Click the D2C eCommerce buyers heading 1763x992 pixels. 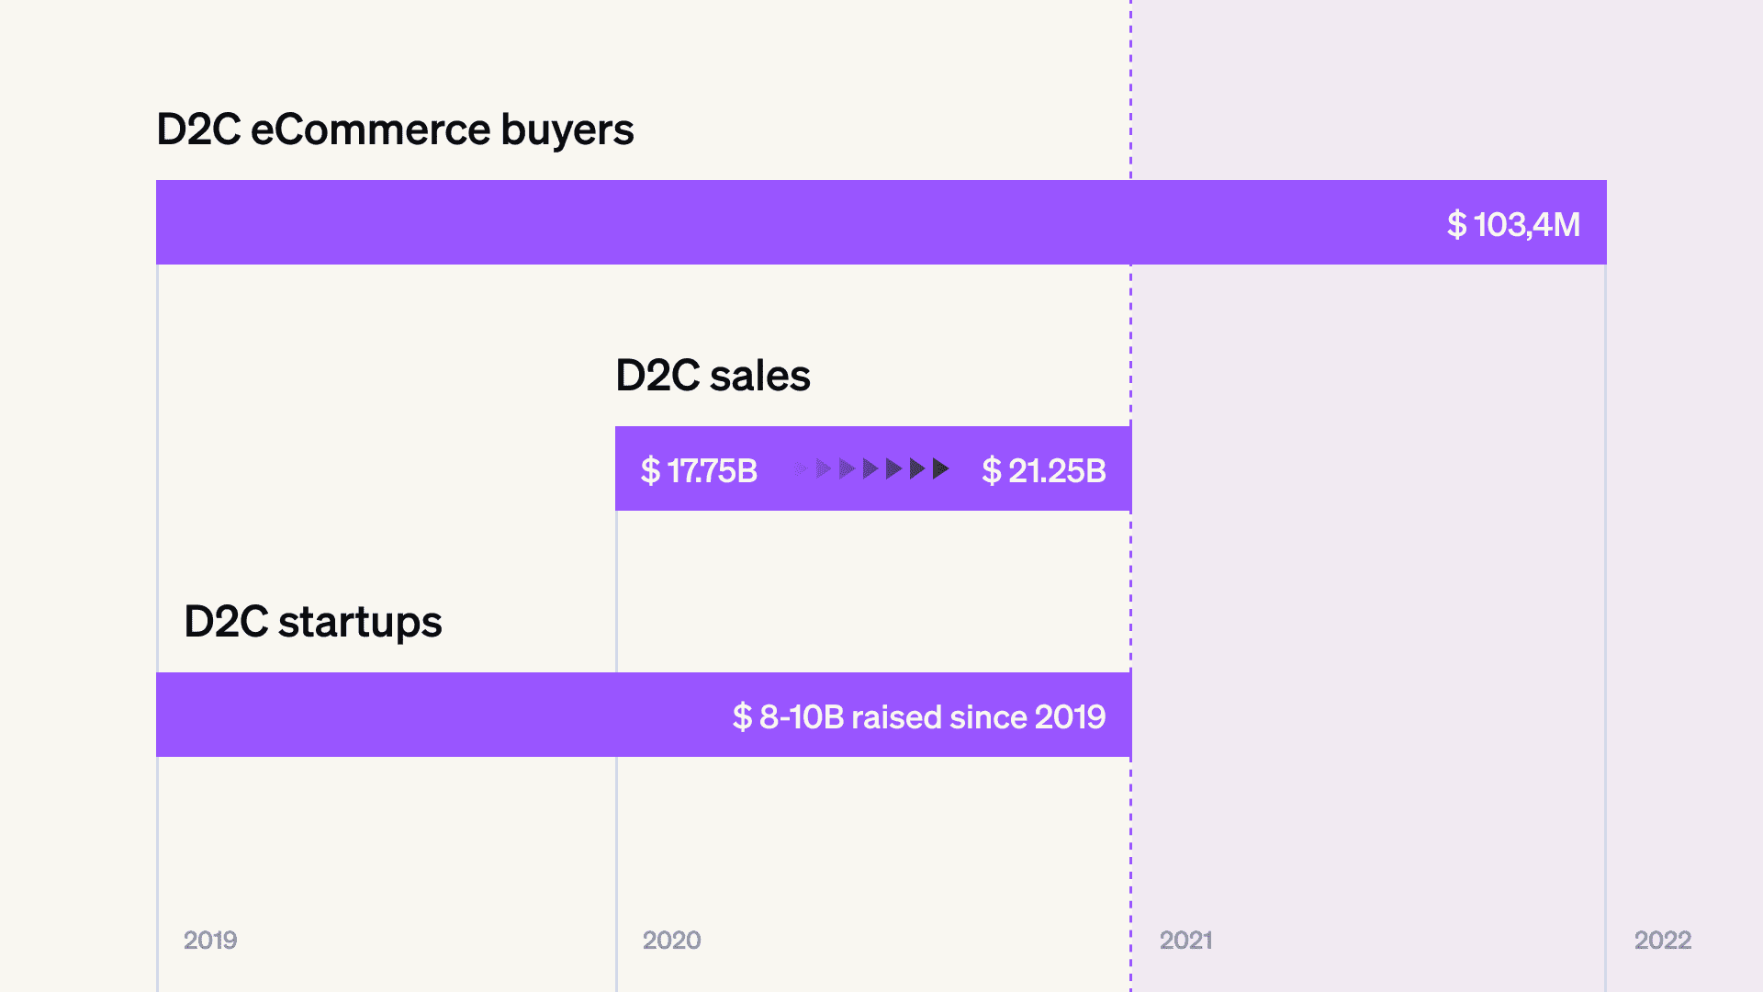(x=395, y=130)
